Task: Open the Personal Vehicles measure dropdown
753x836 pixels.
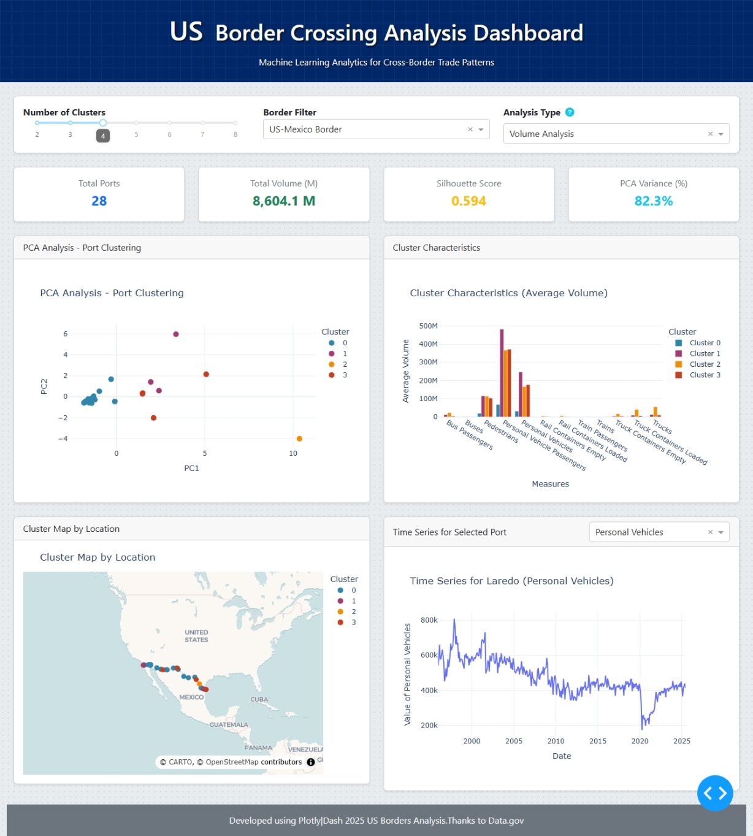Action: 721,532
